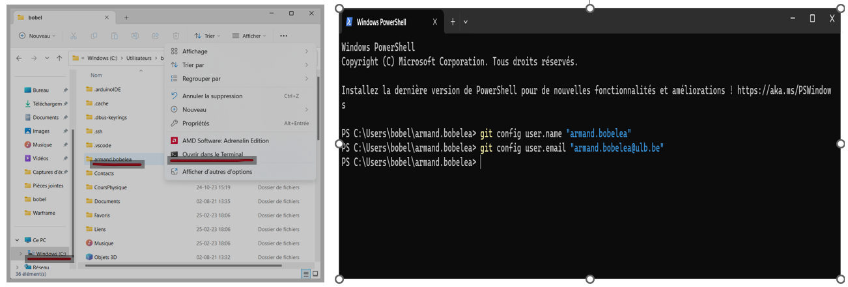848x287 pixels.
Task: Click the Paste clipboard icon in Explorer toolbar
Action: point(115,36)
